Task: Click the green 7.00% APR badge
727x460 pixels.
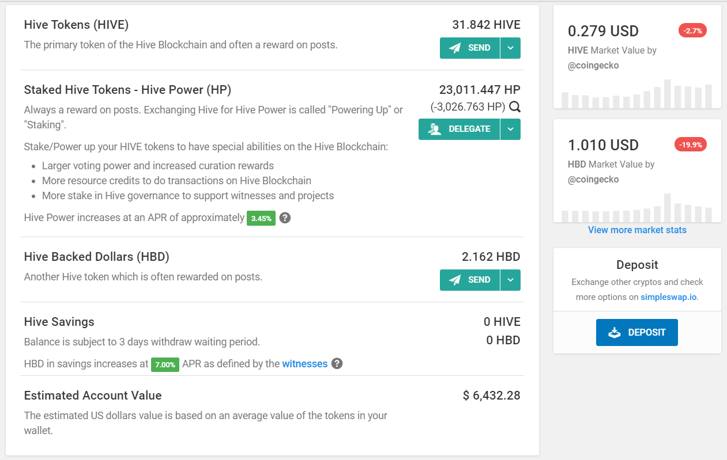Action: tap(165, 364)
